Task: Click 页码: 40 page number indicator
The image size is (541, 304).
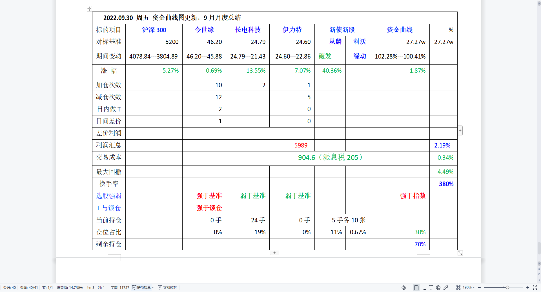Action: [x=9, y=288]
